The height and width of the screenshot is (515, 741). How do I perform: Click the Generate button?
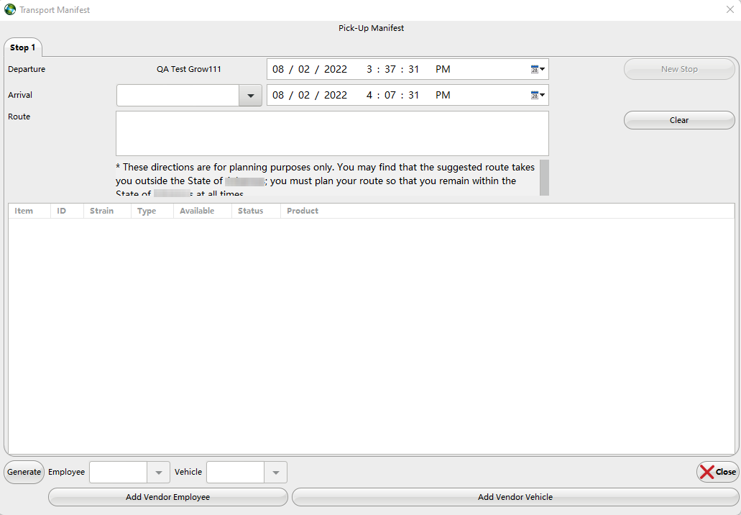pyautogui.click(x=24, y=472)
